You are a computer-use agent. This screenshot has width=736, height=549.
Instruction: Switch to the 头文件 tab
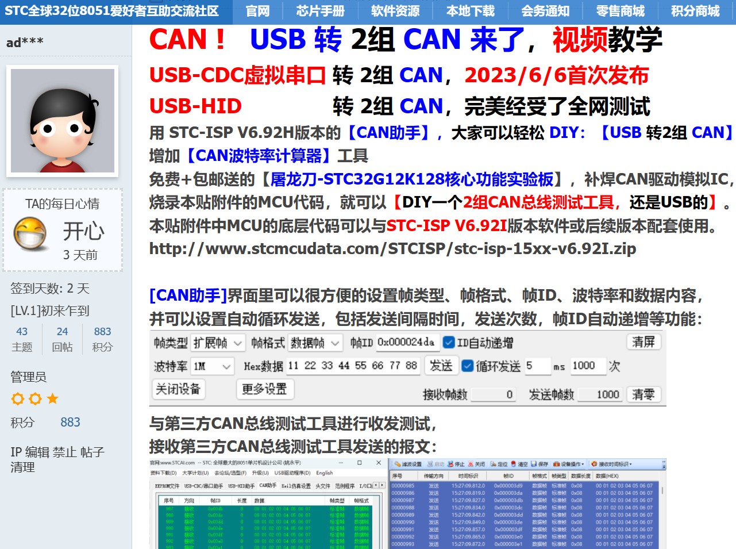coord(323,486)
